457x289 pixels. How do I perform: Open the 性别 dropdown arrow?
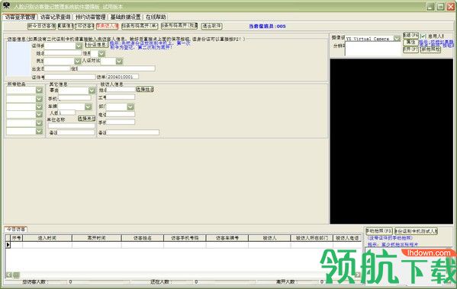pos(101,53)
